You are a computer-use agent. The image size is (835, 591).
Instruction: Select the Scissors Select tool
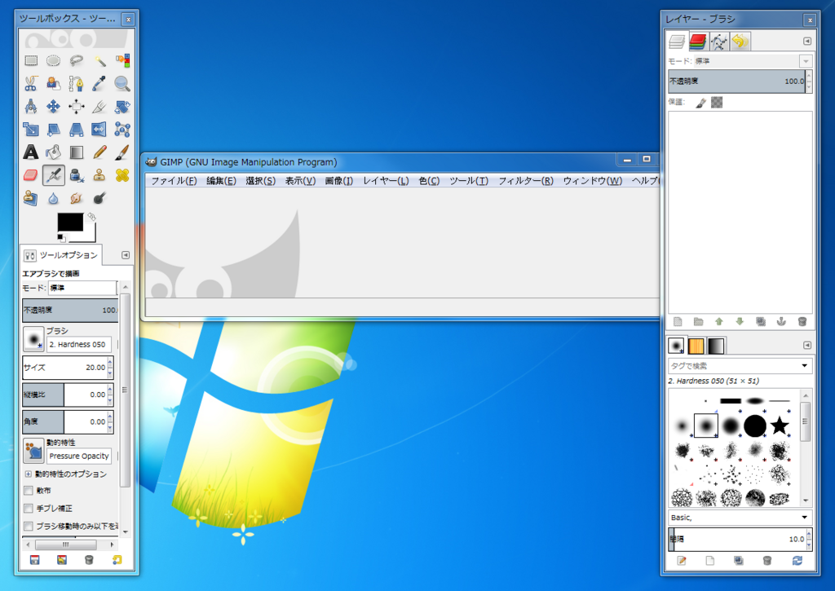click(x=31, y=84)
